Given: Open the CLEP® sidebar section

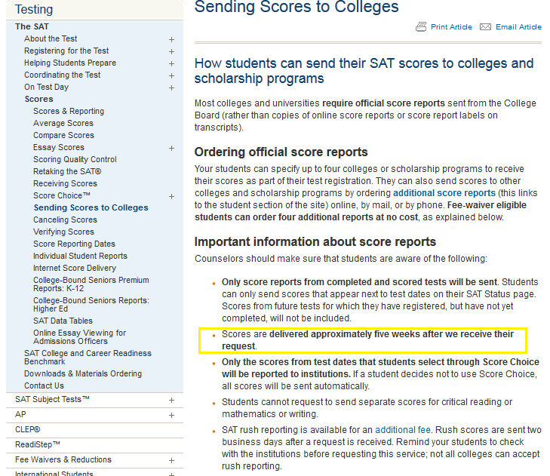Looking at the screenshot, I should 28,429.
